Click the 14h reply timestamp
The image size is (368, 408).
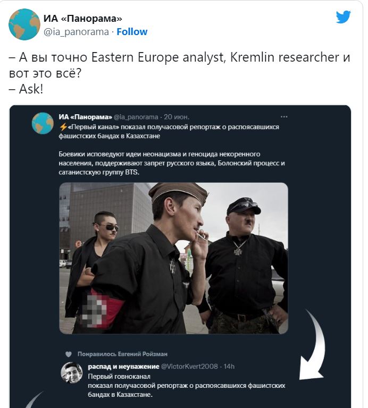[229, 367]
